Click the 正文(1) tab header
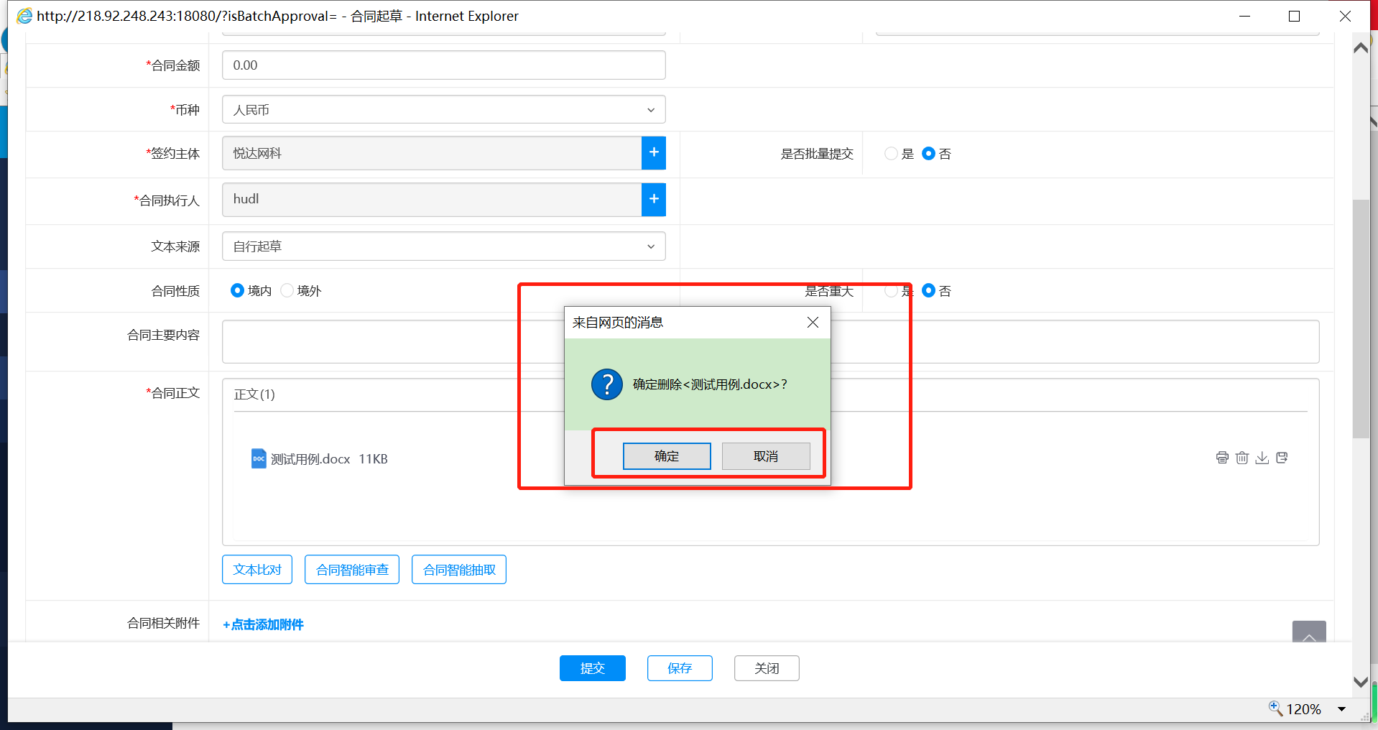This screenshot has height=730, width=1378. 254,394
